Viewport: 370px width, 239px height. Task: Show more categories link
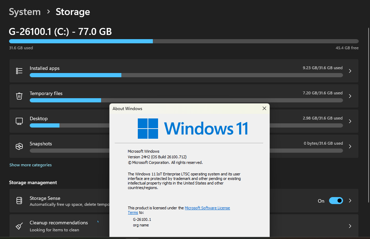[x=30, y=165]
